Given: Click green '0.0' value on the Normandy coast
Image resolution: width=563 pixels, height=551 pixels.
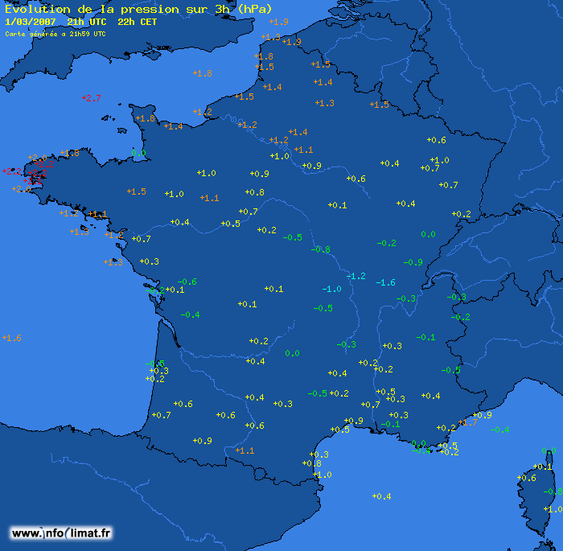Looking at the screenshot, I should pos(138,154).
